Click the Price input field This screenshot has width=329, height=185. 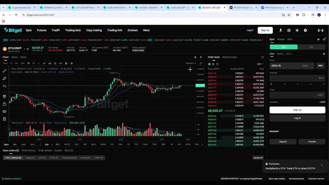point(292,66)
